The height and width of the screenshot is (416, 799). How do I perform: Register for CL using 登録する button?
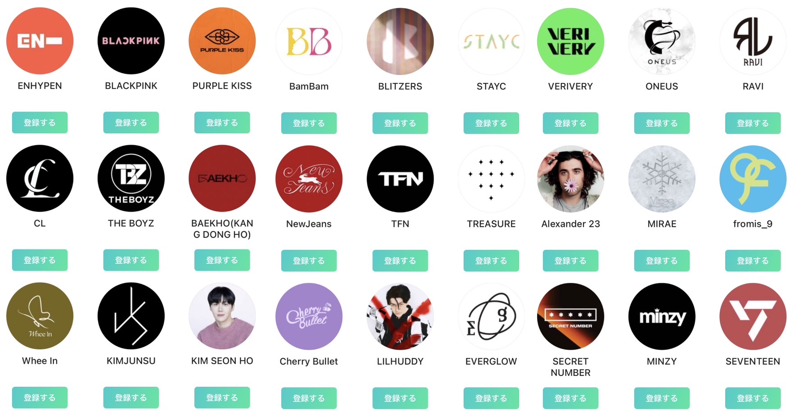point(40,260)
